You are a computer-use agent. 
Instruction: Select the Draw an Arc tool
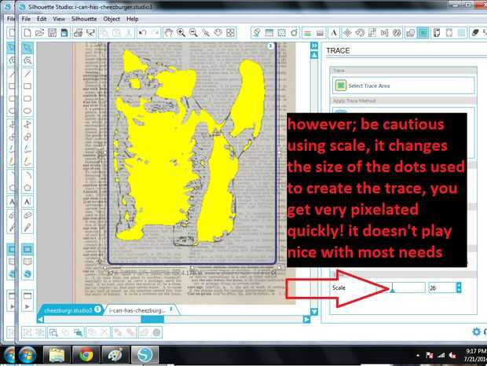pos(27,175)
